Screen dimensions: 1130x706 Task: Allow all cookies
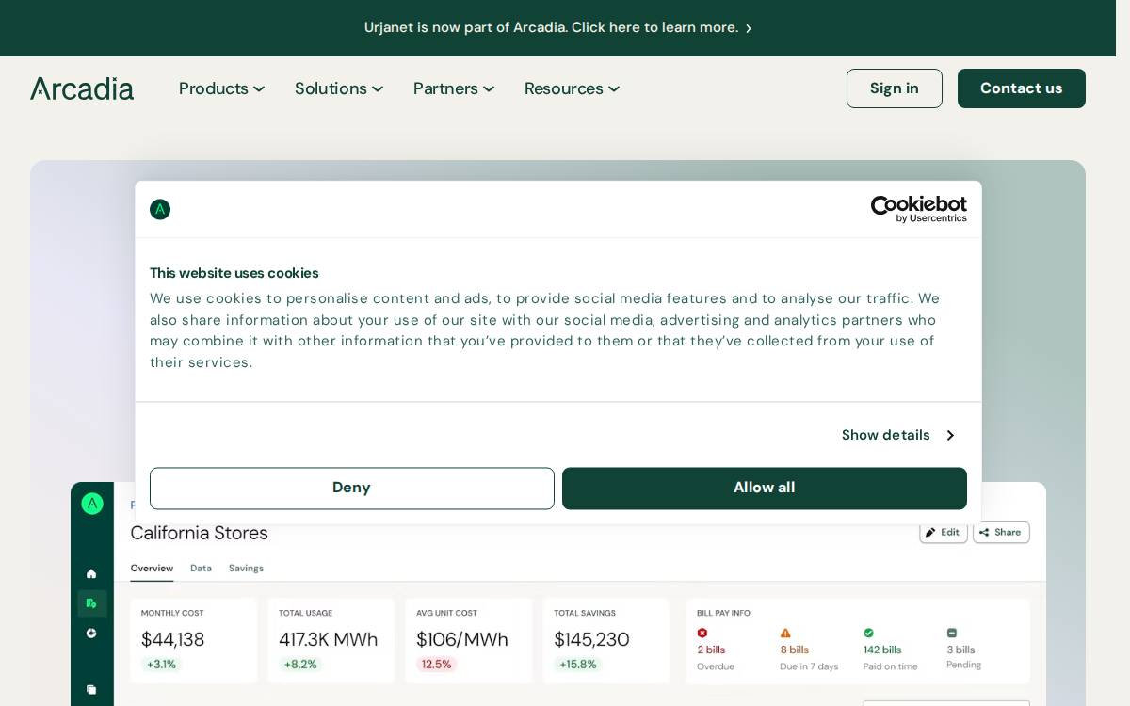(x=765, y=489)
